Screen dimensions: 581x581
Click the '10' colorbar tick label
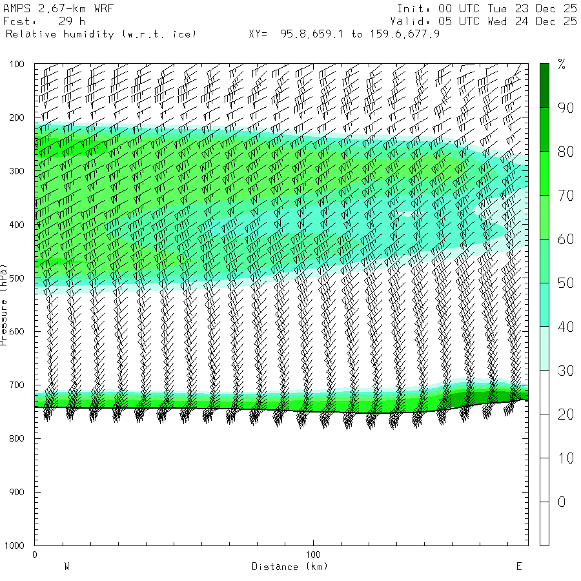pyautogui.click(x=566, y=458)
